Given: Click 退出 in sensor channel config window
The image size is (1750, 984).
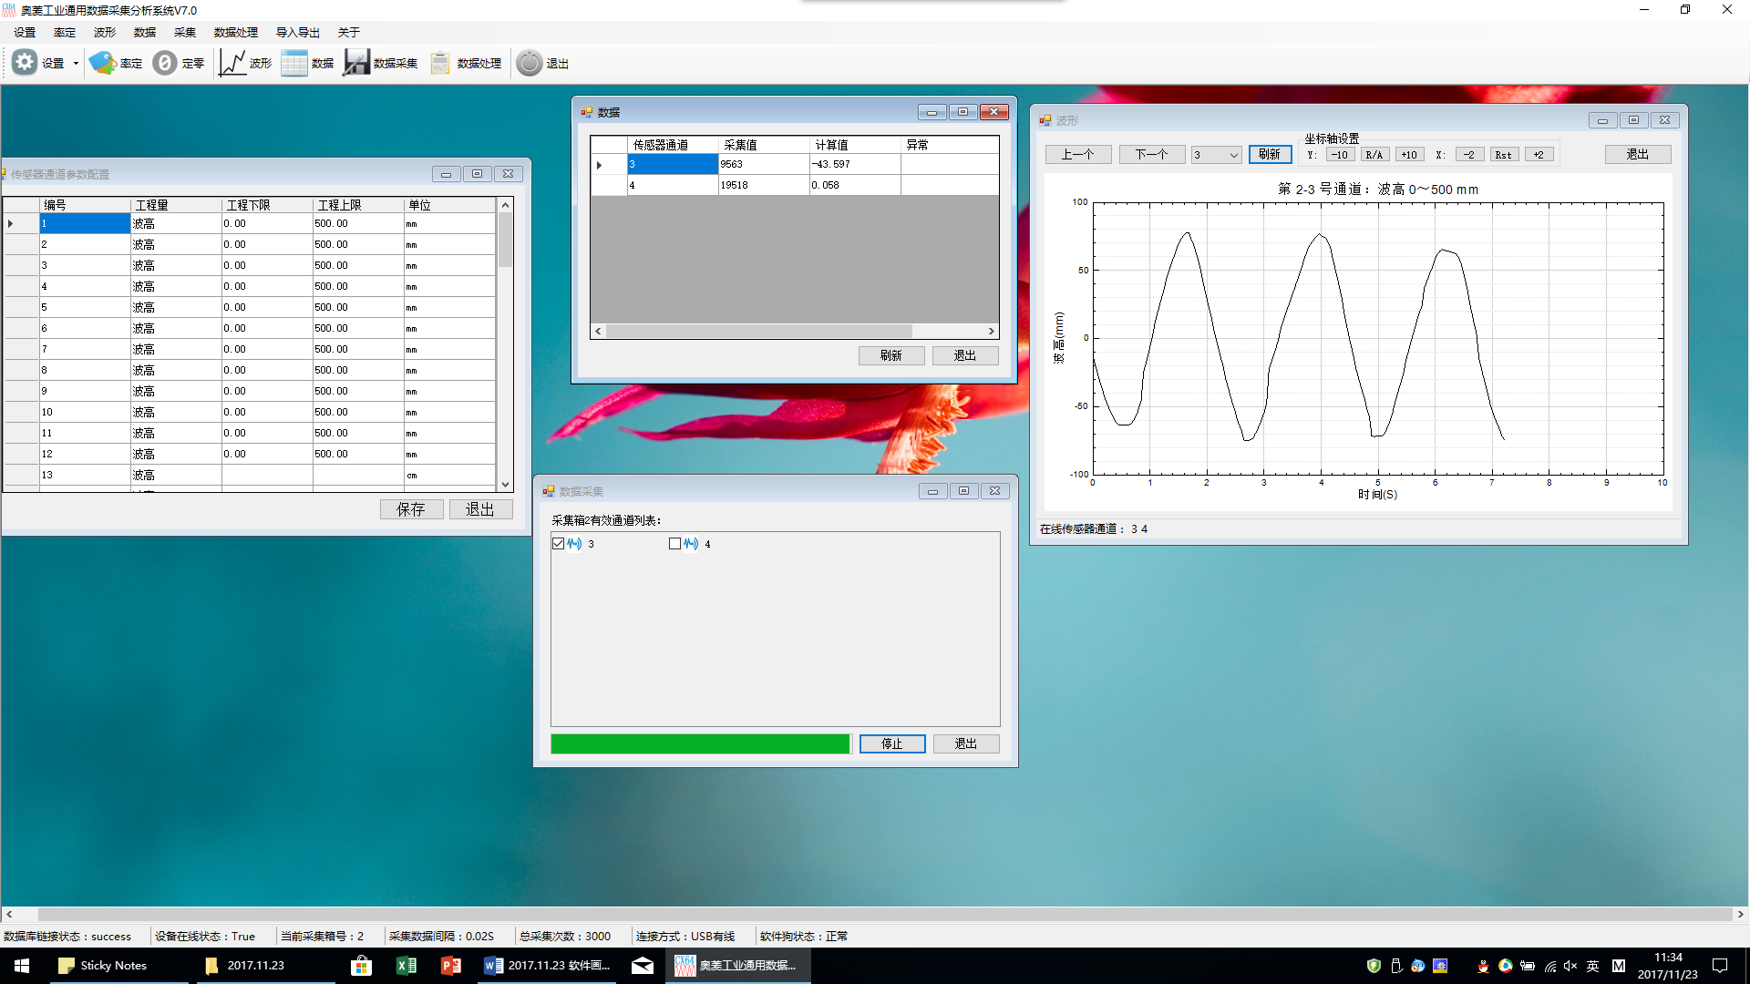Looking at the screenshot, I should pos(480,509).
